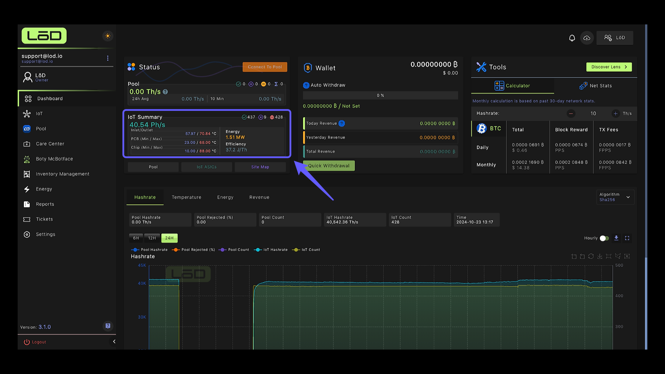Click the chart restore/refresh toolbox icon

point(591,256)
